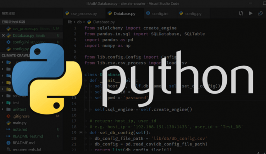Click the Open Changes compare icon
The image size is (266, 154).
pyautogui.click(x=241, y=13)
